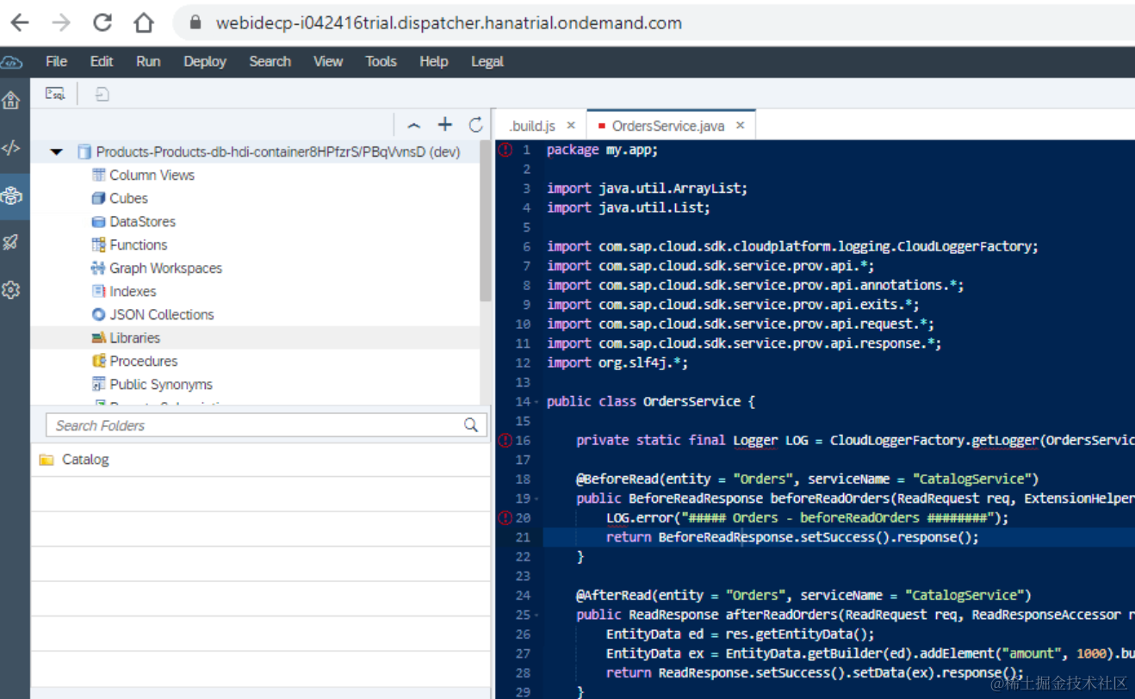Collapse the Products HDI container node
The width and height of the screenshot is (1135, 699).
[57, 152]
